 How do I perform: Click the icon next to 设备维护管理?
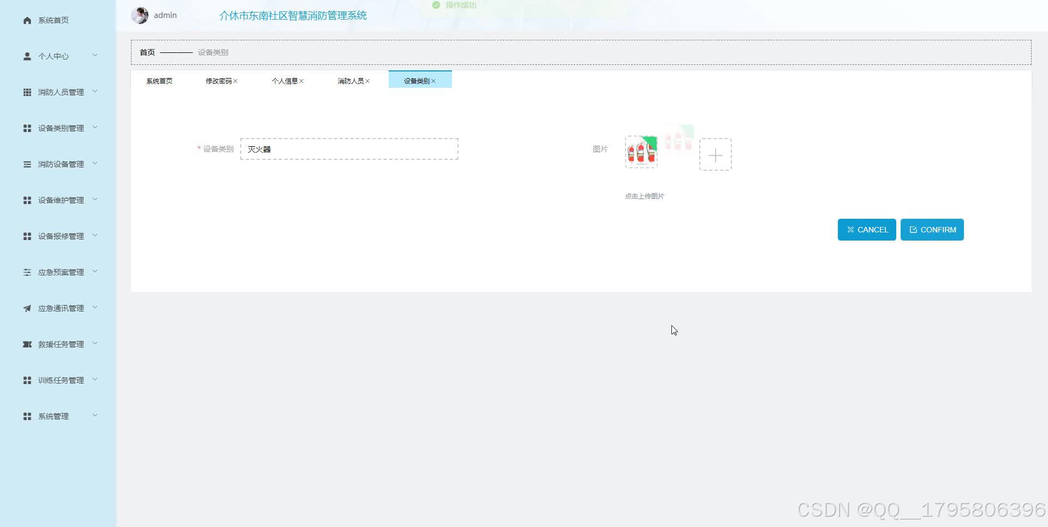(27, 200)
